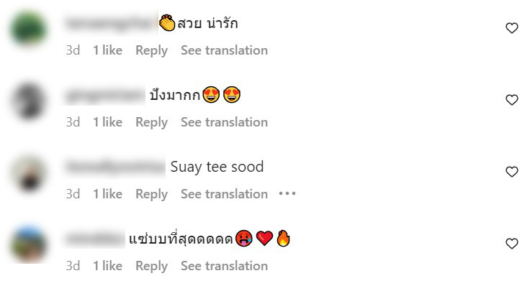530x281 pixels.
Task: Like the "Suay tee sood" comment
Action: coord(512,172)
